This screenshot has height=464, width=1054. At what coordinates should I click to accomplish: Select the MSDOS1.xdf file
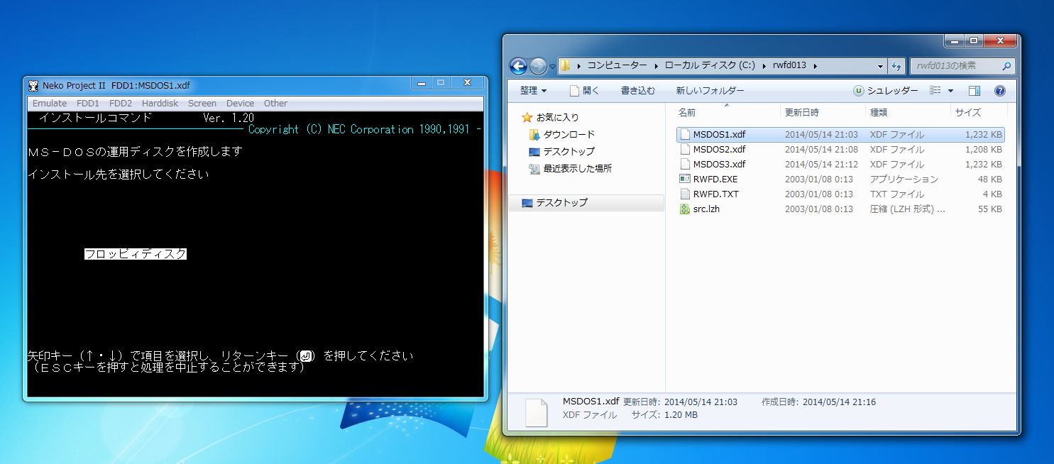(x=840, y=134)
